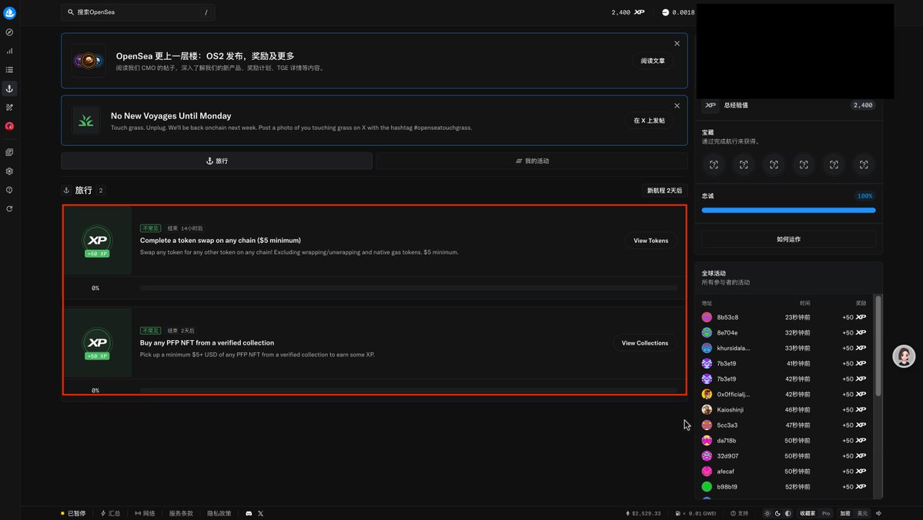Viewport: 923px width, 520px height.
Task: Click the third treasure chest slot
Action: pyautogui.click(x=774, y=165)
